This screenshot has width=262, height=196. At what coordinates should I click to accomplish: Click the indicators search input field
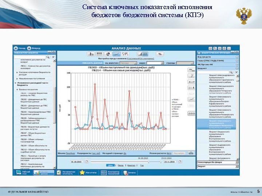(x=30, y=57)
